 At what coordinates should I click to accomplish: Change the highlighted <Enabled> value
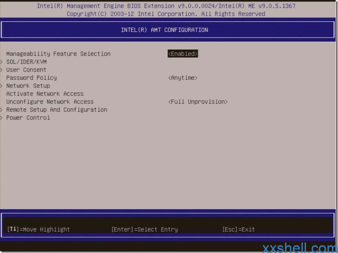coord(183,54)
